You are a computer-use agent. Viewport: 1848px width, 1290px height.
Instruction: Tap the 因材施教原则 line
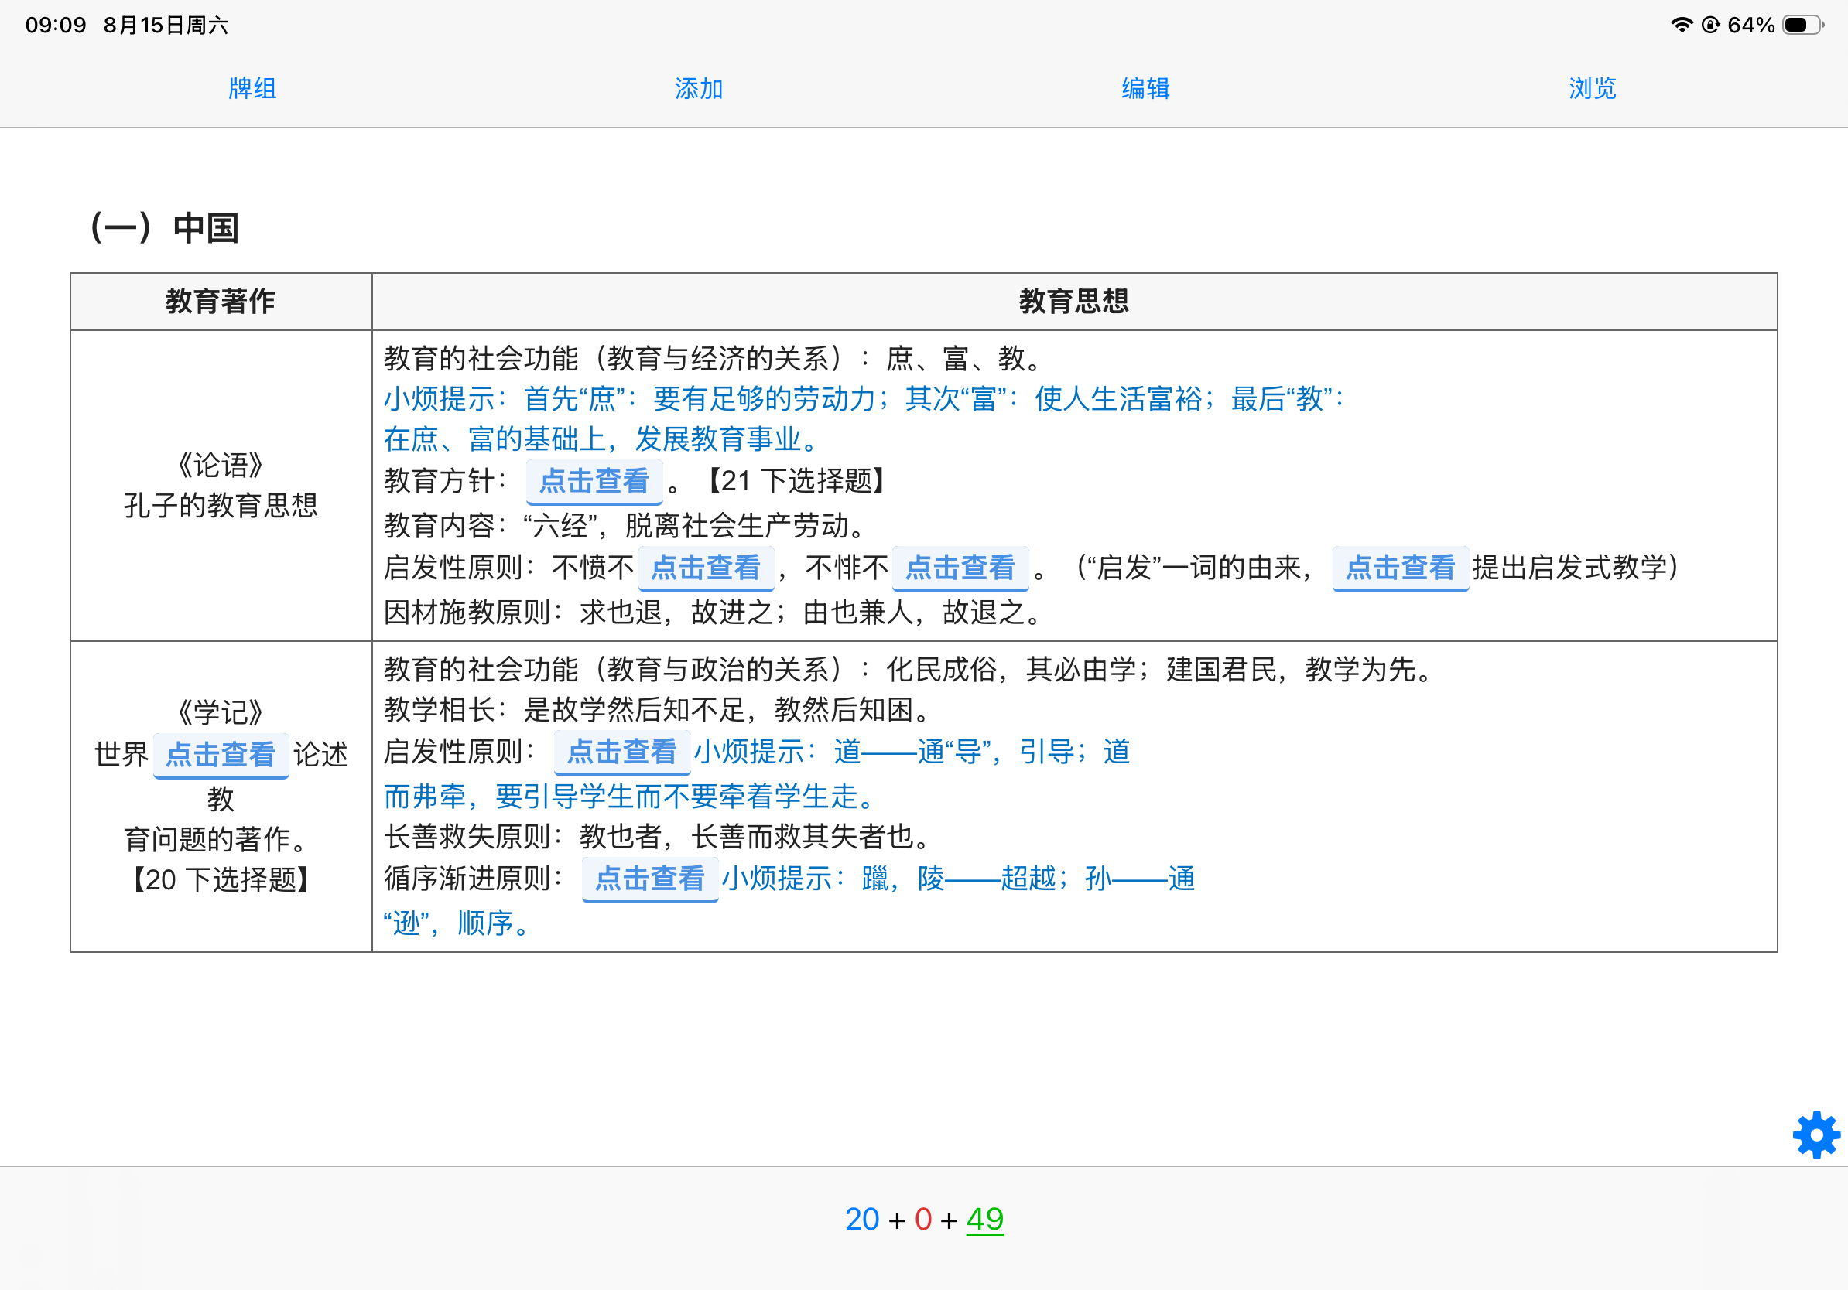[714, 613]
